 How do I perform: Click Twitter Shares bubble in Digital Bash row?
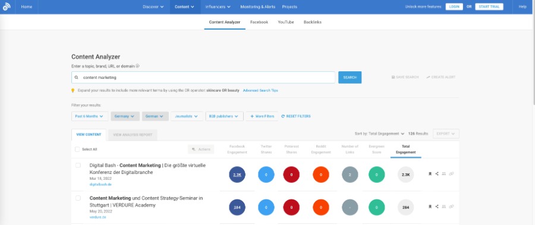266,175
